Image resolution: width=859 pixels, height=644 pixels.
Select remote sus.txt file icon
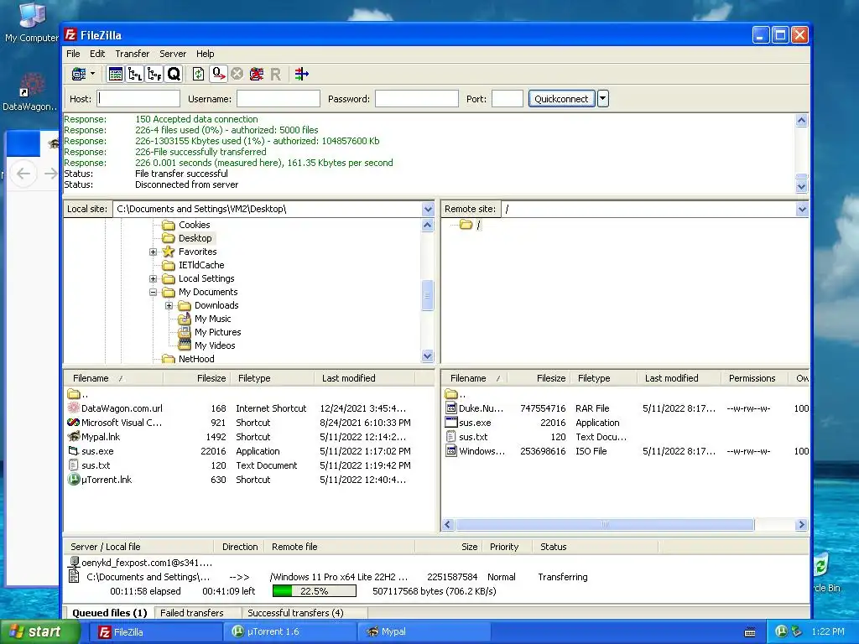(450, 436)
